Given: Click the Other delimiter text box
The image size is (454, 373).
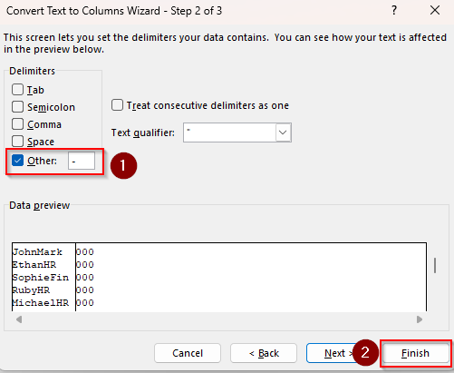Looking at the screenshot, I should point(82,161).
